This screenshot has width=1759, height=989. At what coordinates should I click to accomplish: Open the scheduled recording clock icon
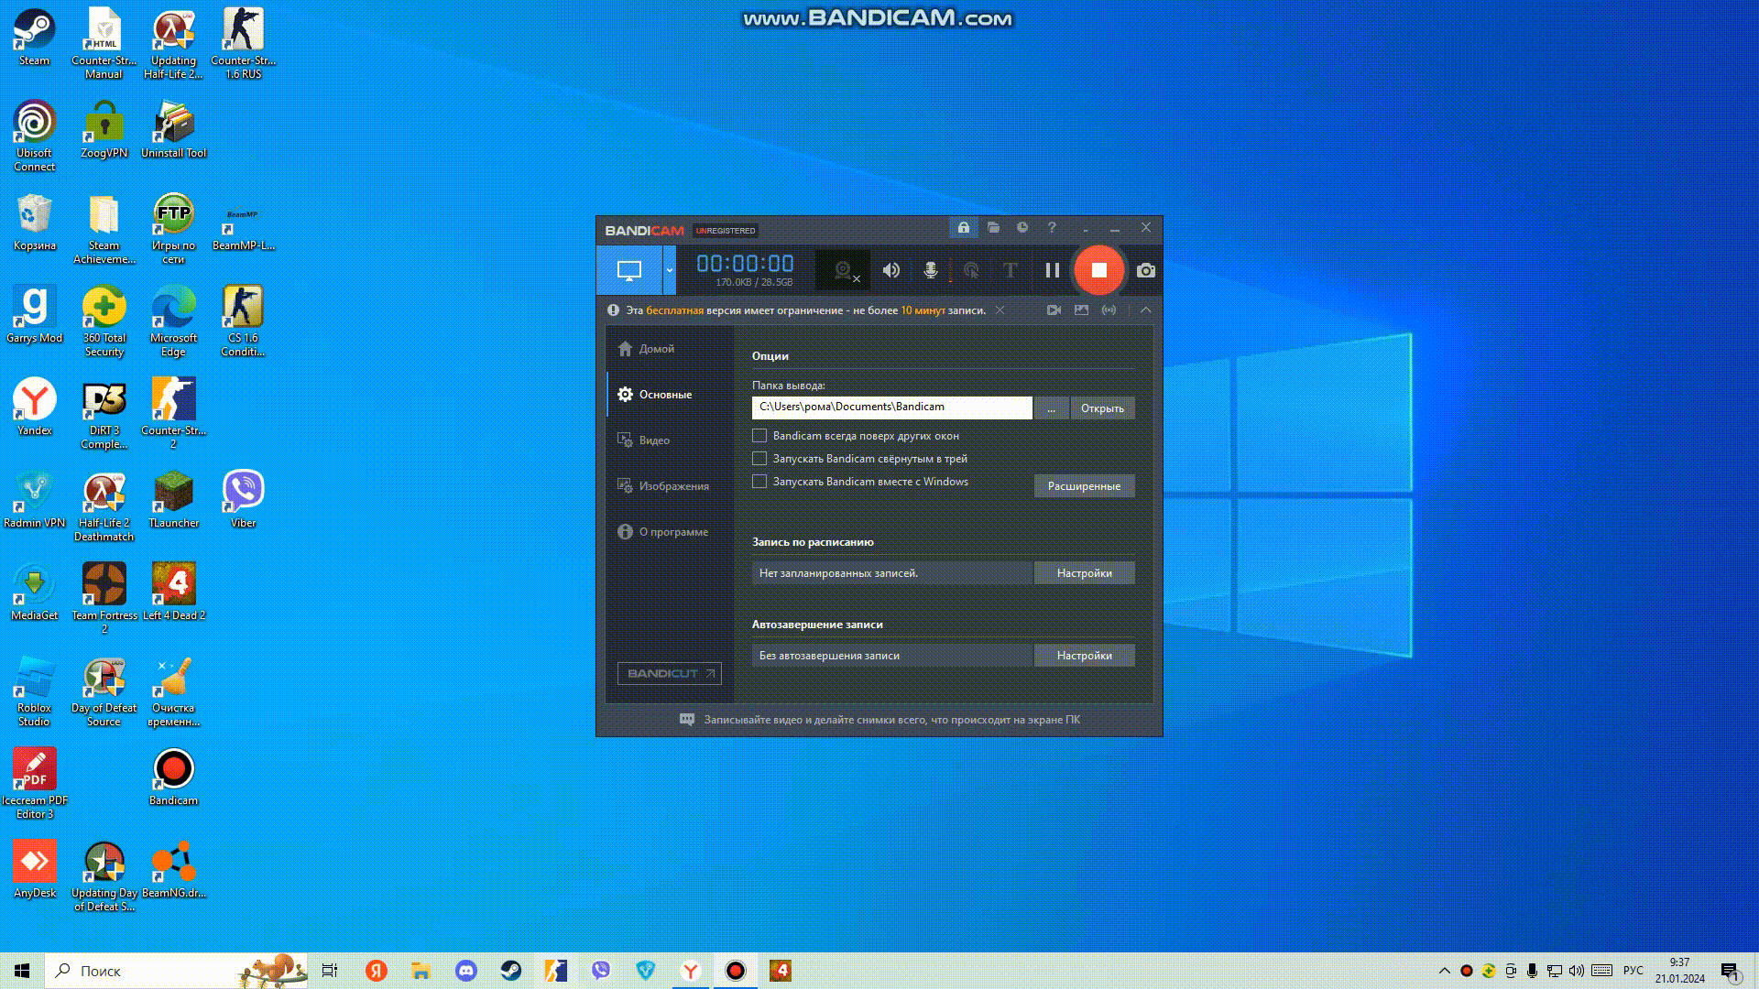pos(1022,227)
